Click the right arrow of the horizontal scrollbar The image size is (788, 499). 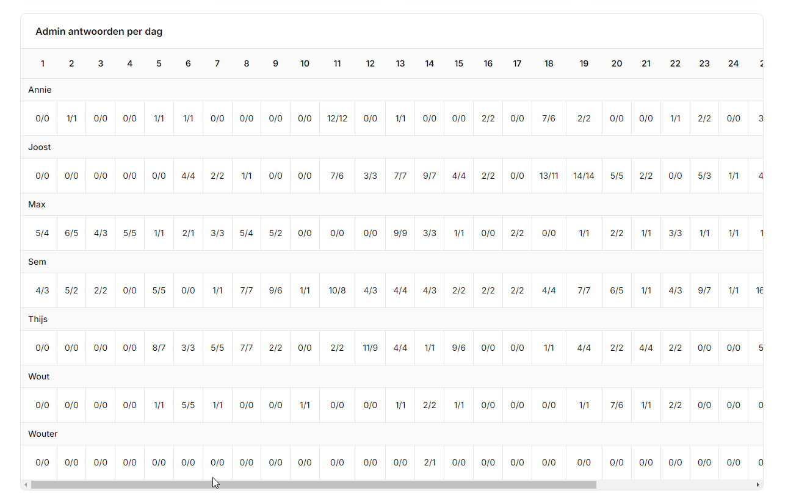pos(758,485)
